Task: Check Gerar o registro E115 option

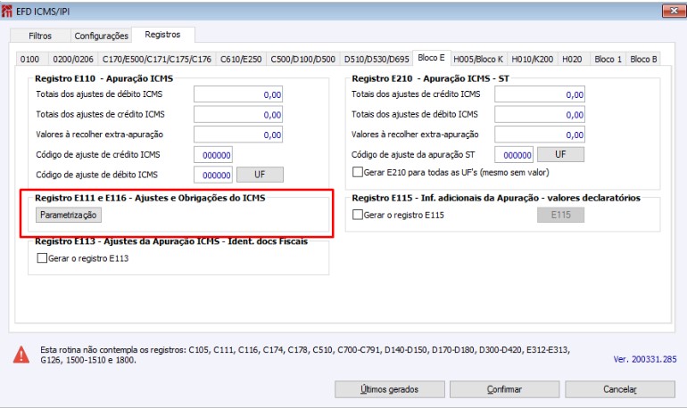Action: point(358,215)
